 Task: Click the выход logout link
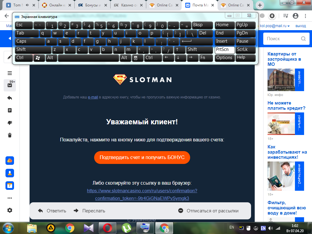click(x=301, y=26)
